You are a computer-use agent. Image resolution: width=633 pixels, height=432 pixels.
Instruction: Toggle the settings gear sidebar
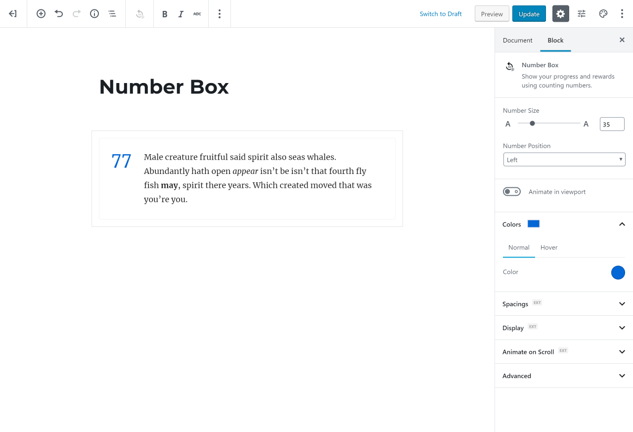click(561, 14)
